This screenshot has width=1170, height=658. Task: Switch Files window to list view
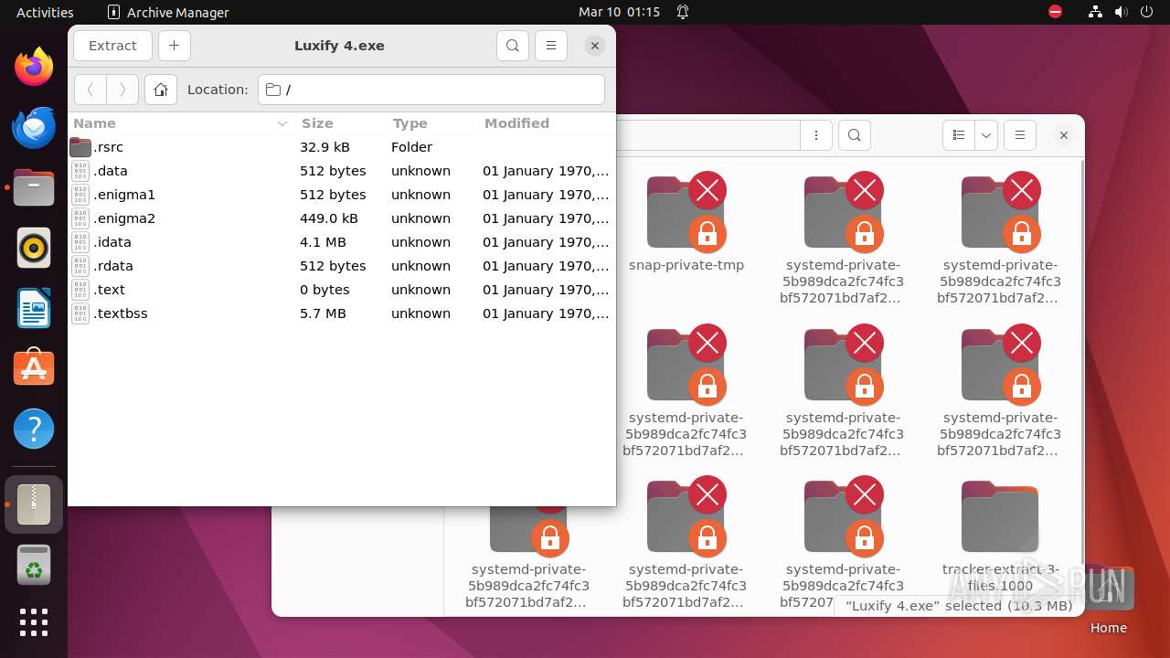click(958, 135)
